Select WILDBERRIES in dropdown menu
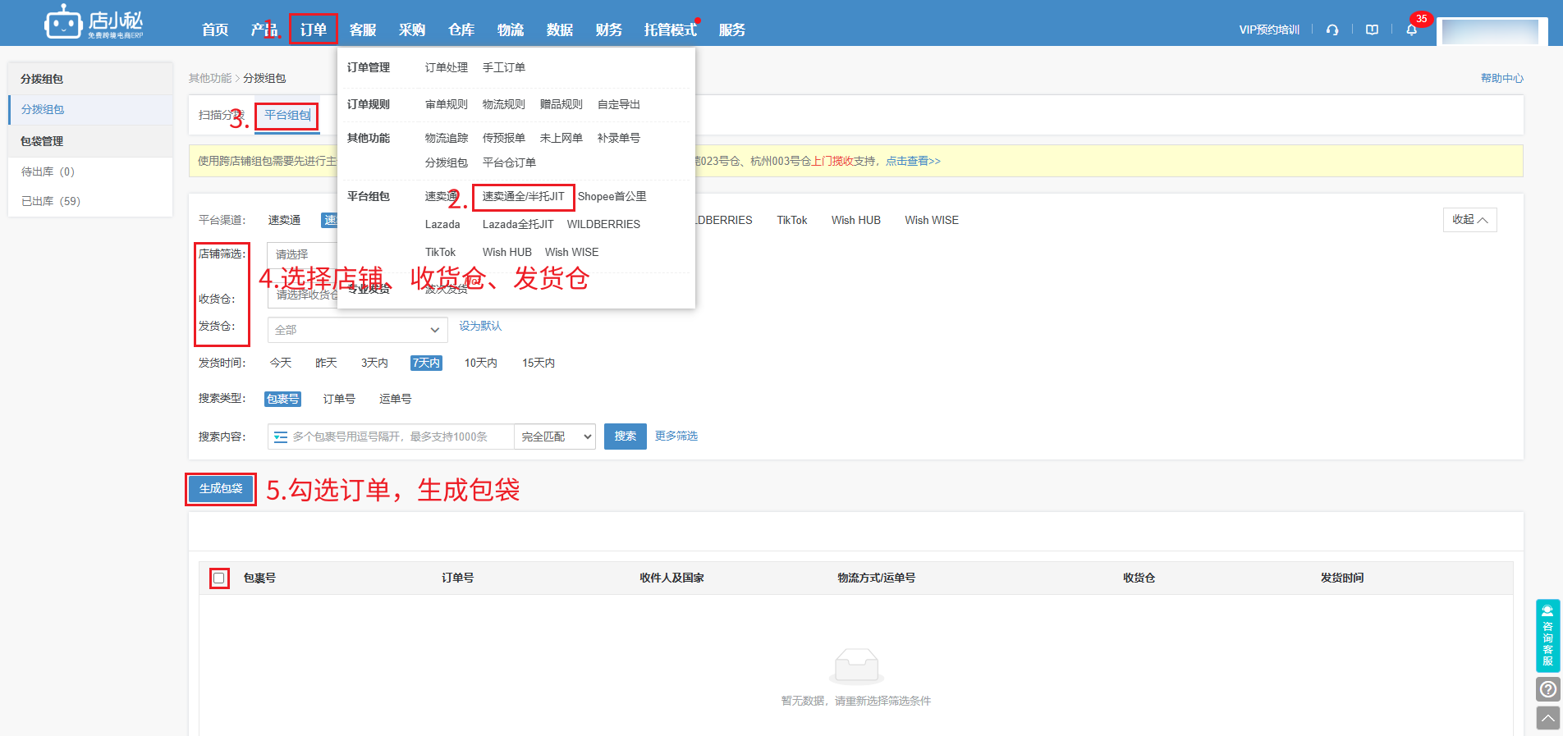Viewport: 1563px width, 736px height. coord(603,224)
